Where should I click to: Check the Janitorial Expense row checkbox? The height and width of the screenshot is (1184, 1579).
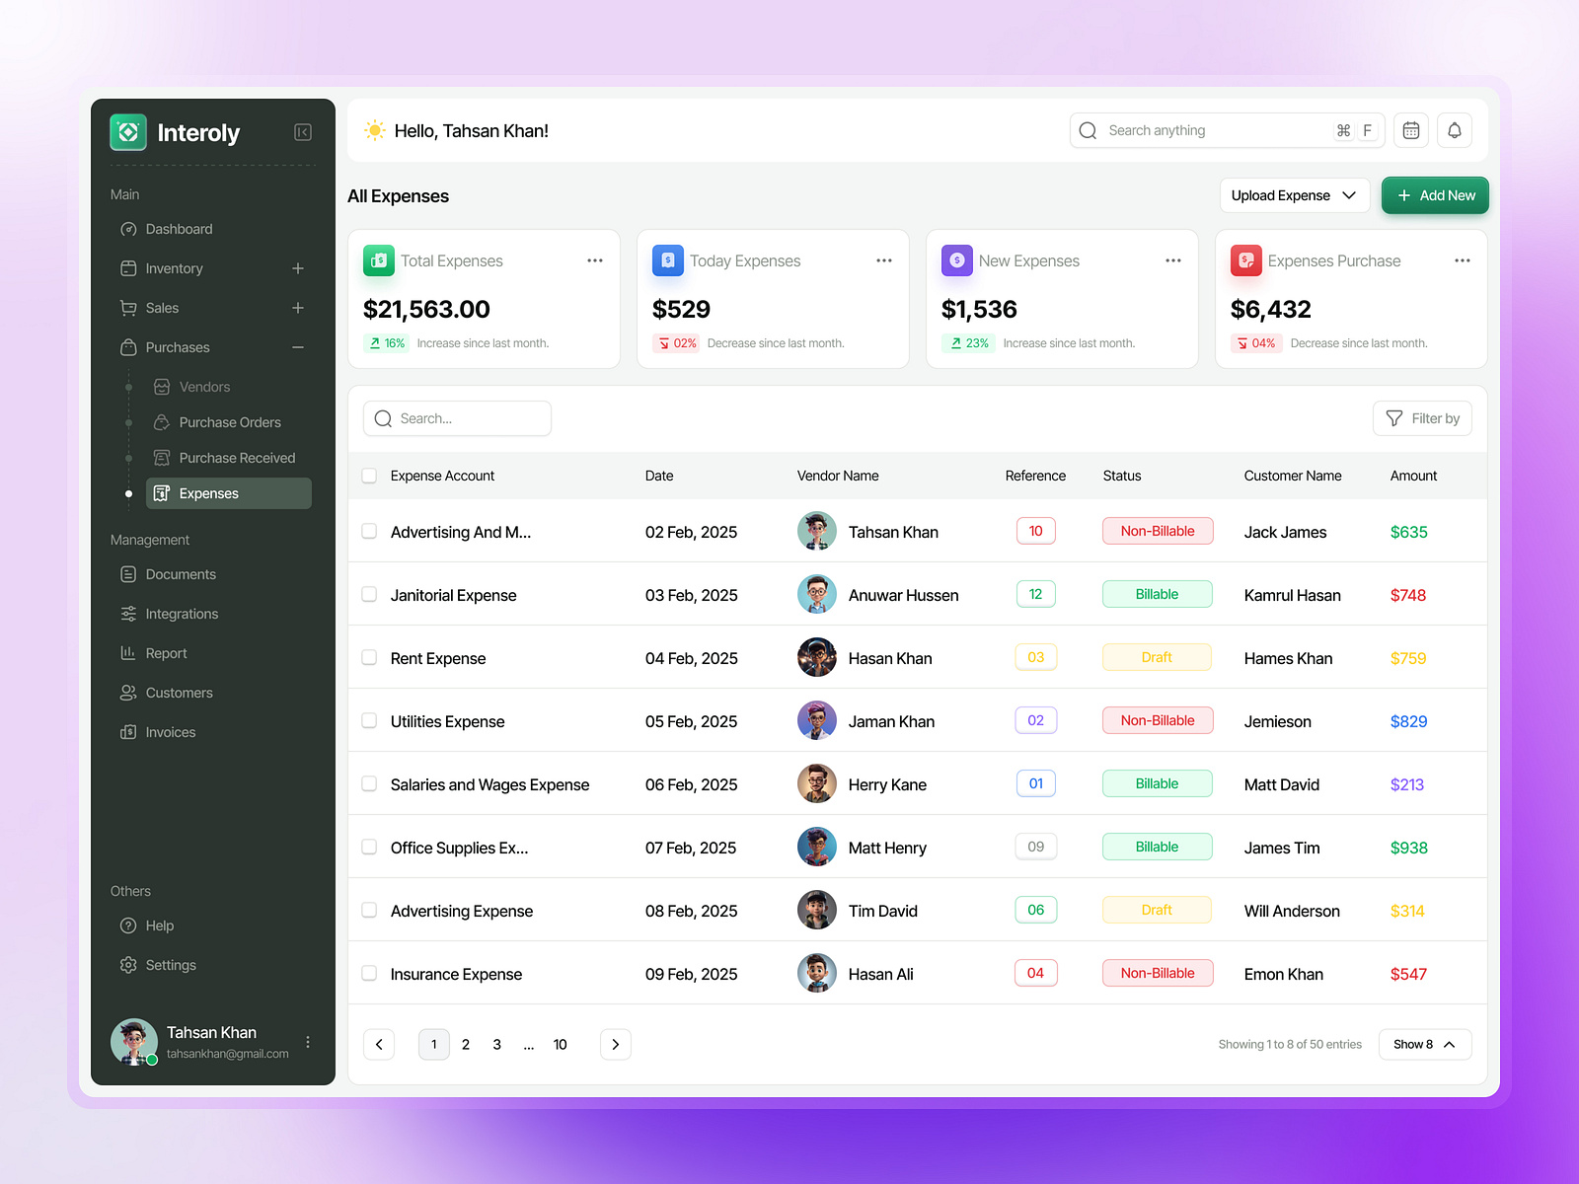click(x=368, y=594)
